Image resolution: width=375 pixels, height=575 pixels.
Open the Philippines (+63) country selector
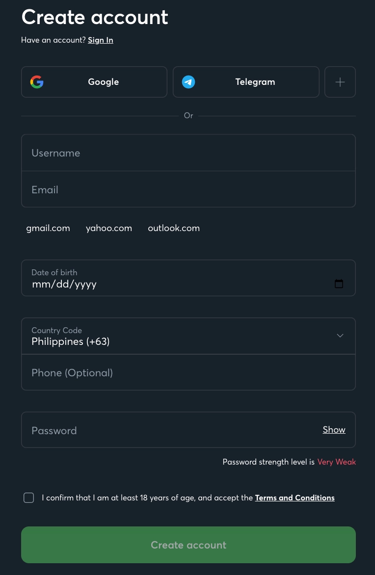[188, 336]
